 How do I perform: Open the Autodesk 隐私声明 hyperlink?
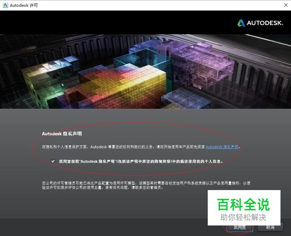pyautogui.click(x=222, y=147)
